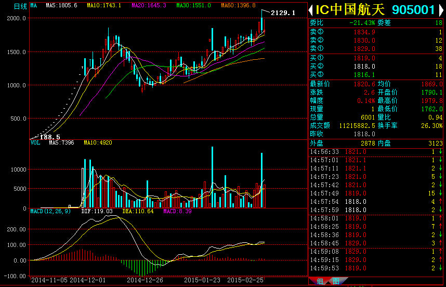Select the 2014-12-26 date label
This screenshot has height=287, width=446.
145,280
